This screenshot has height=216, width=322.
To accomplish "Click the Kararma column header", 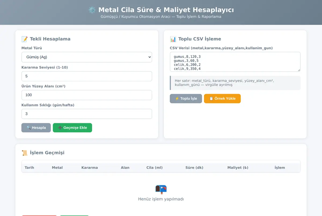I will 90,168.
